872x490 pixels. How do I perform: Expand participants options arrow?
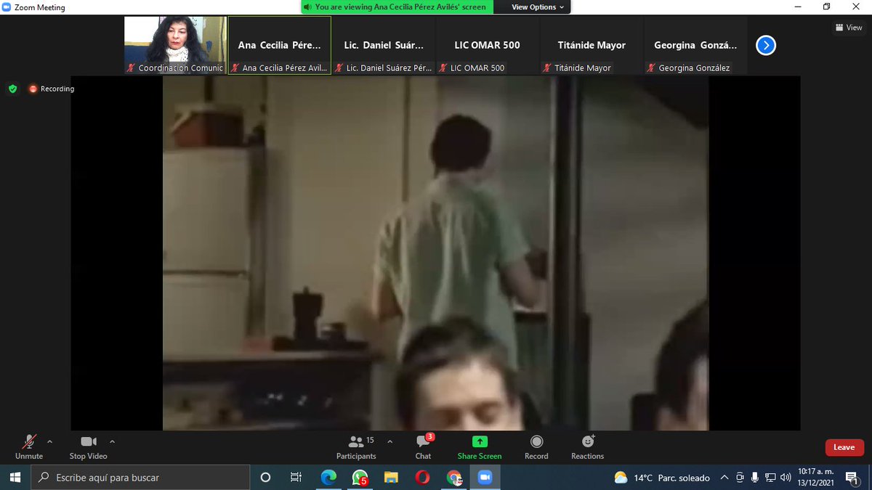pyautogui.click(x=389, y=441)
